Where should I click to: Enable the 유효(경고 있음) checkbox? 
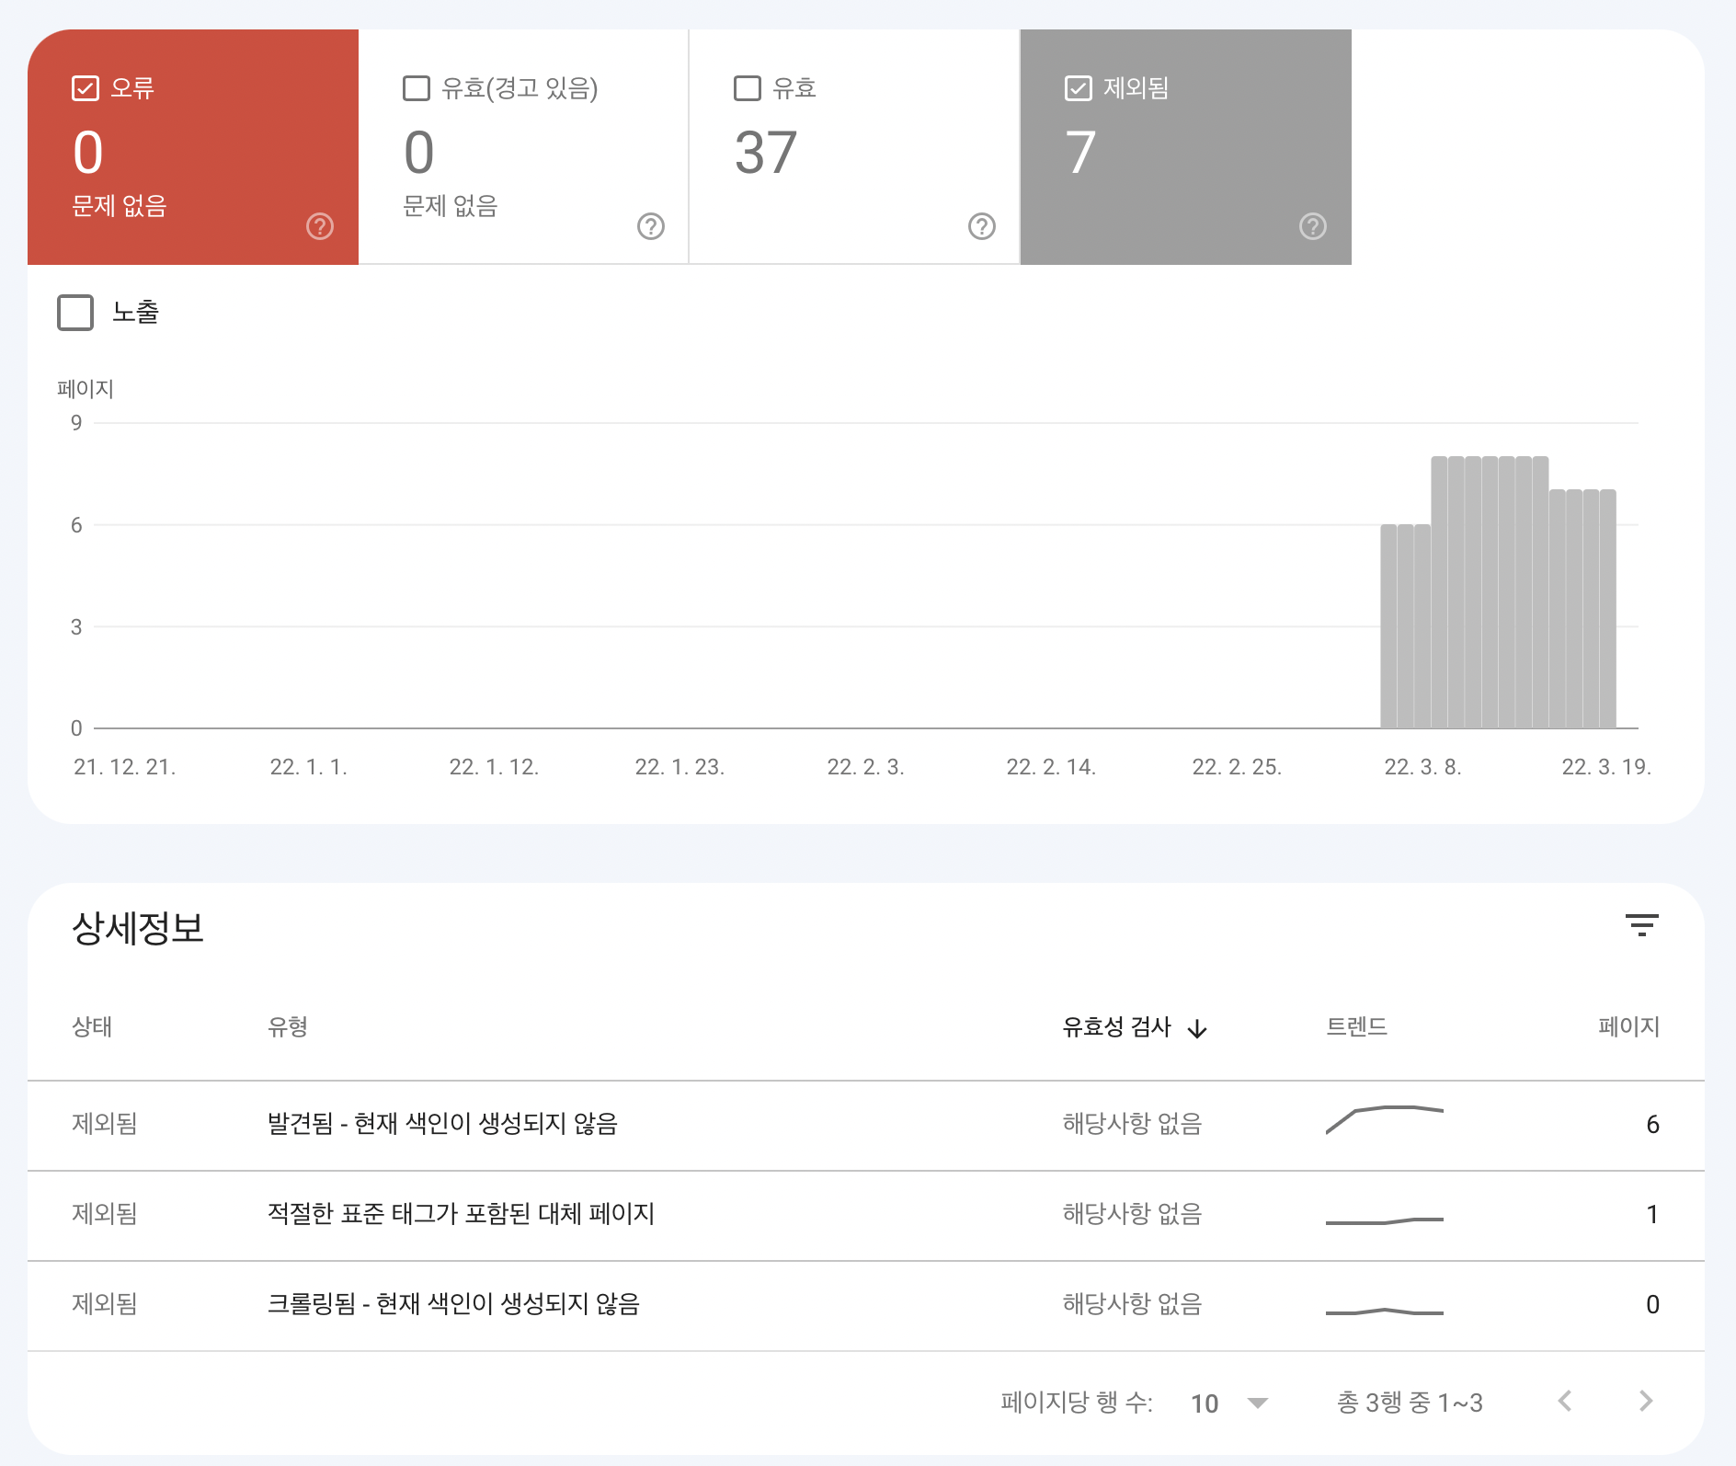417,87
